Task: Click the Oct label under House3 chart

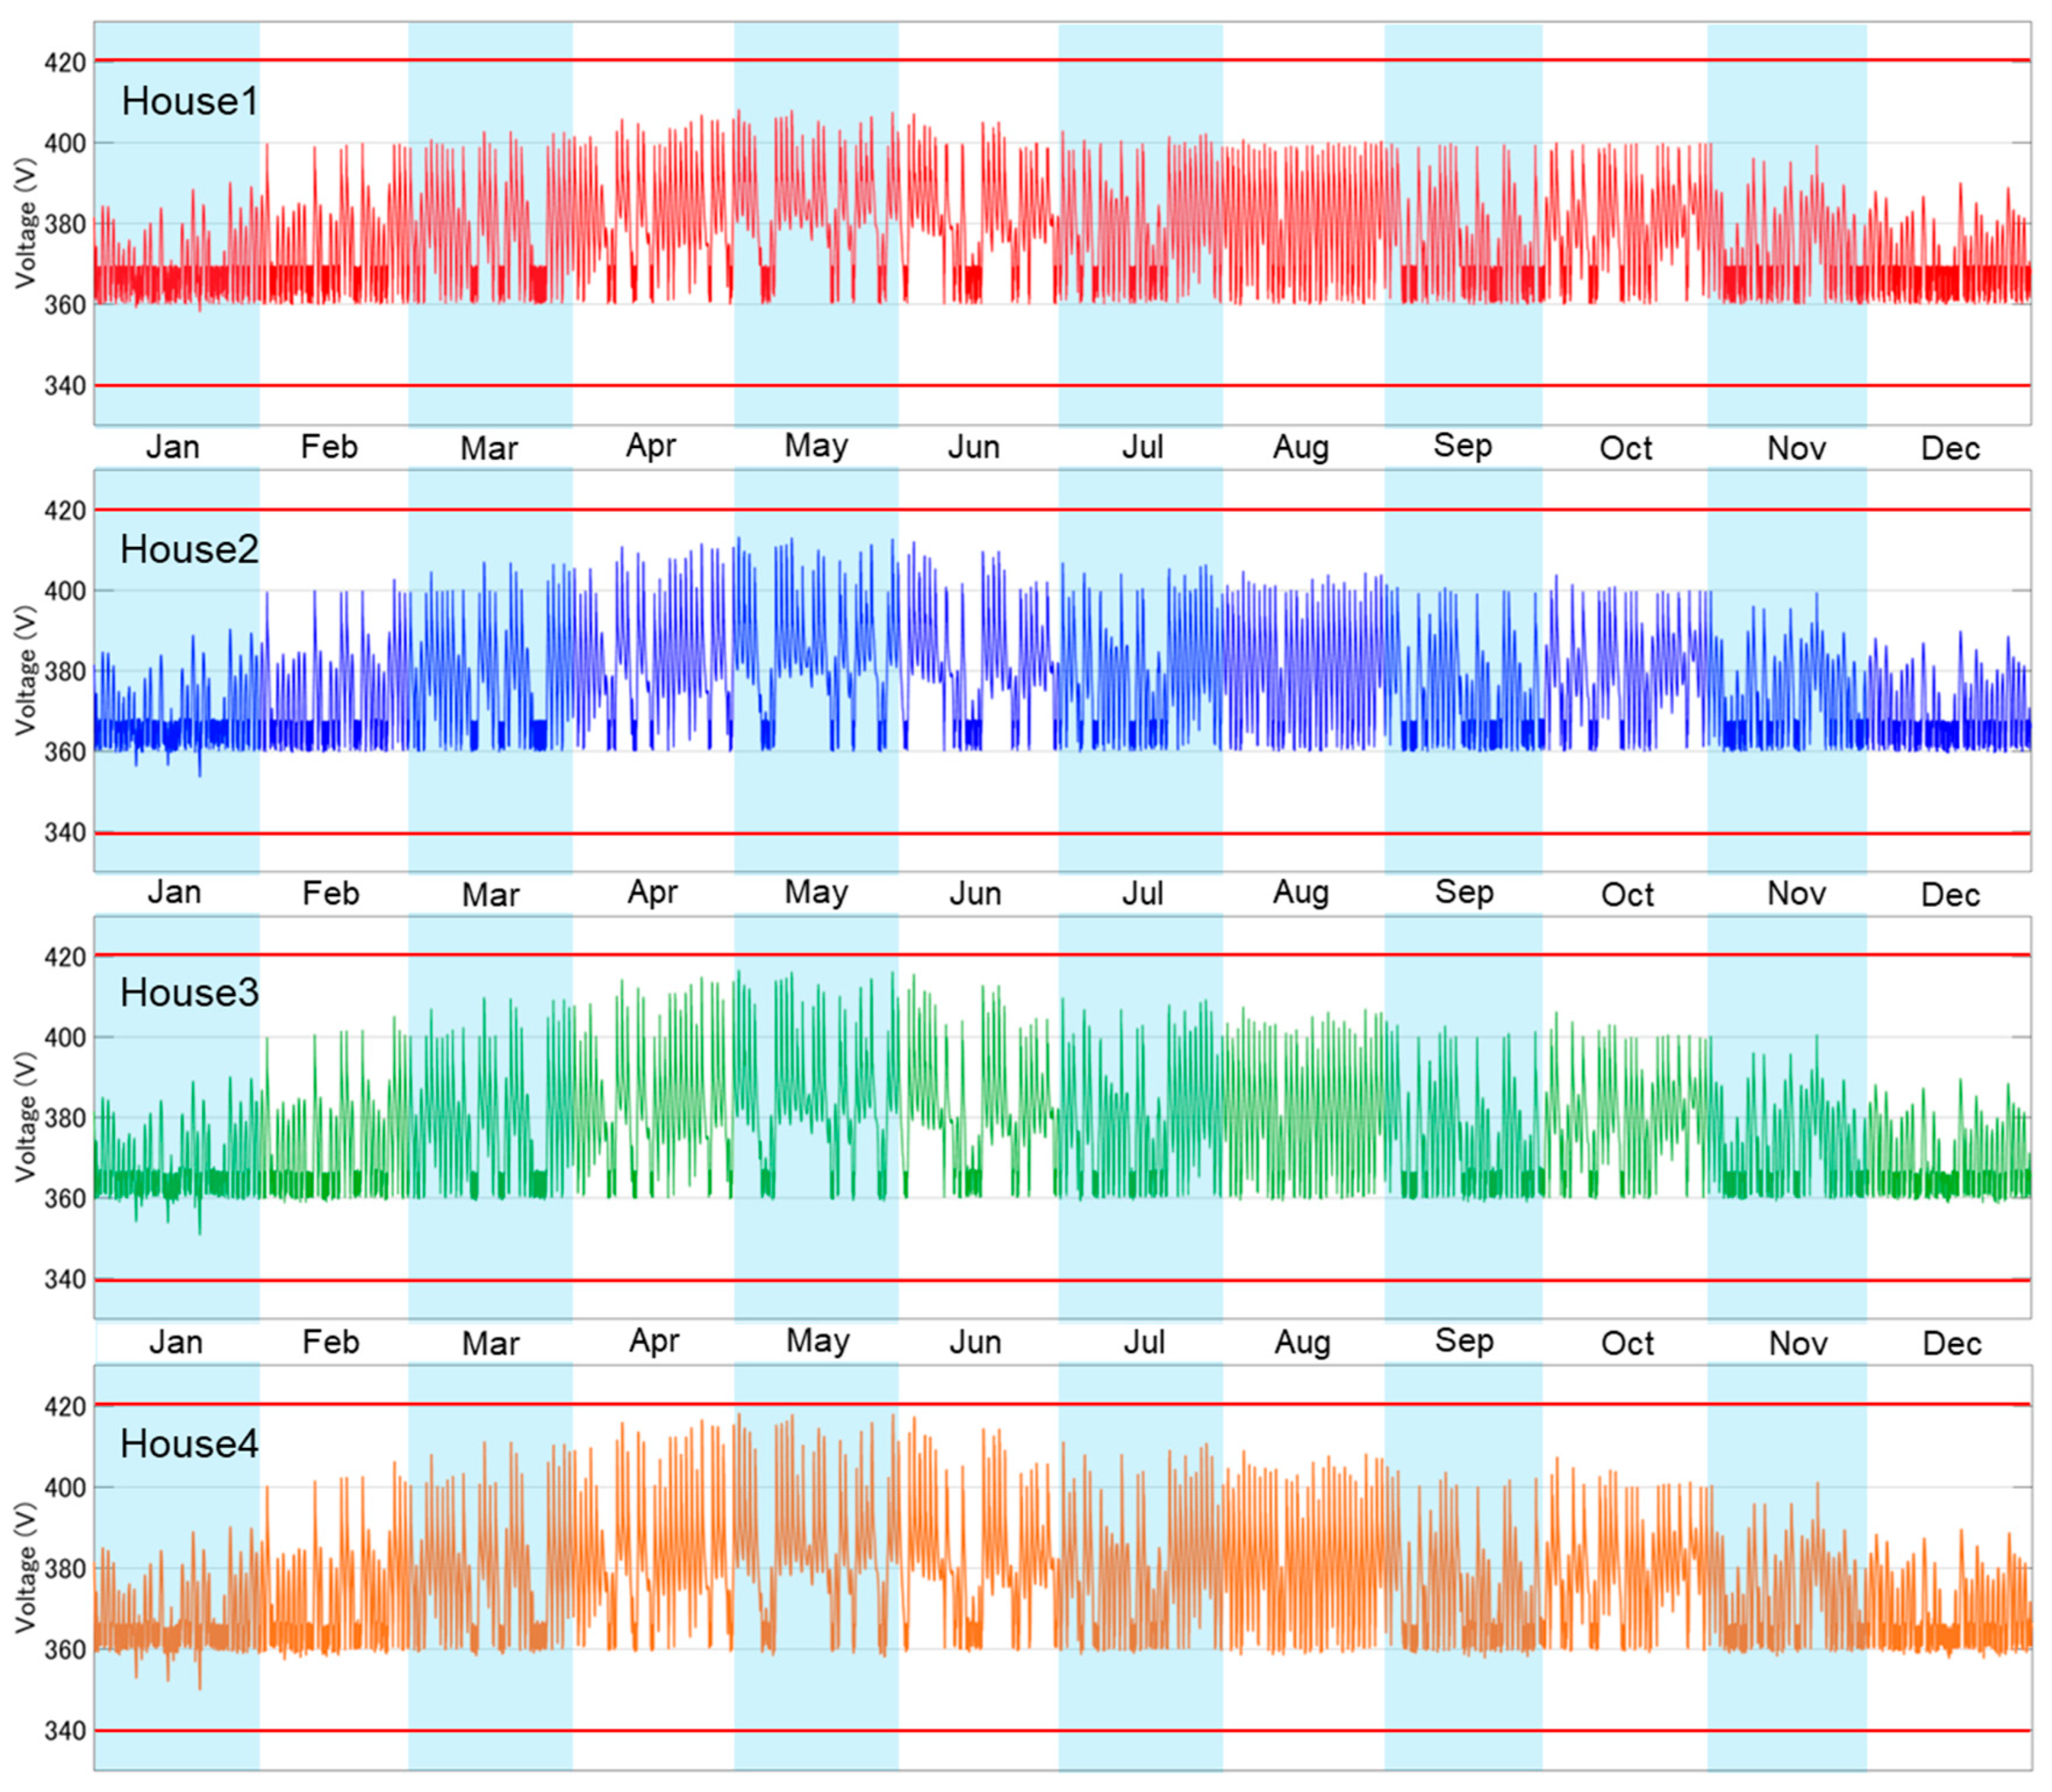Action: (1627, 1343)
